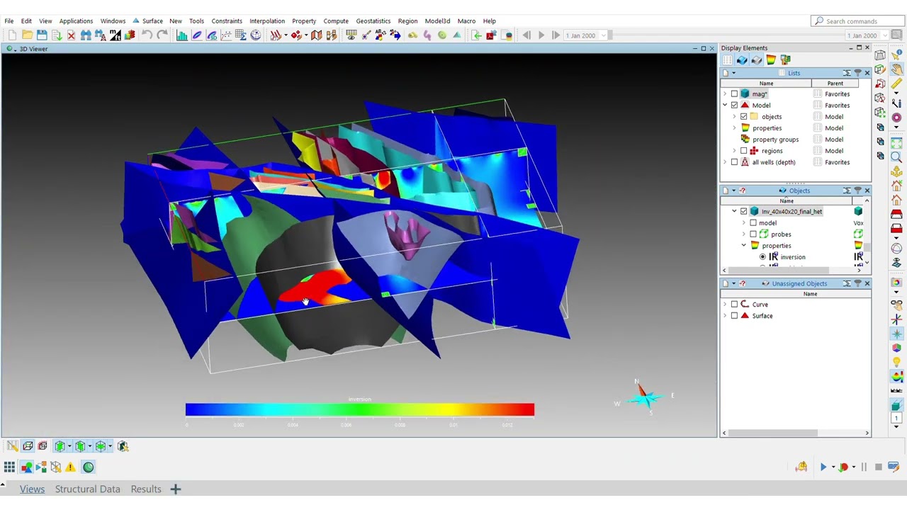Undo the last action

[x=147, y=35]
